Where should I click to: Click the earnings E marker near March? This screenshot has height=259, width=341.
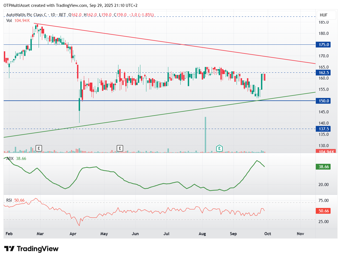pos(39,148)
